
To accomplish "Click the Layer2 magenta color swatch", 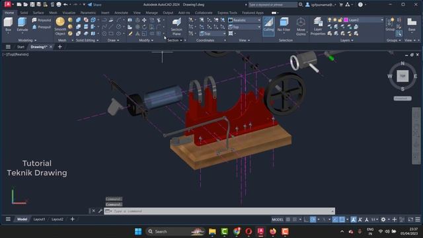I will pos(346,20).
